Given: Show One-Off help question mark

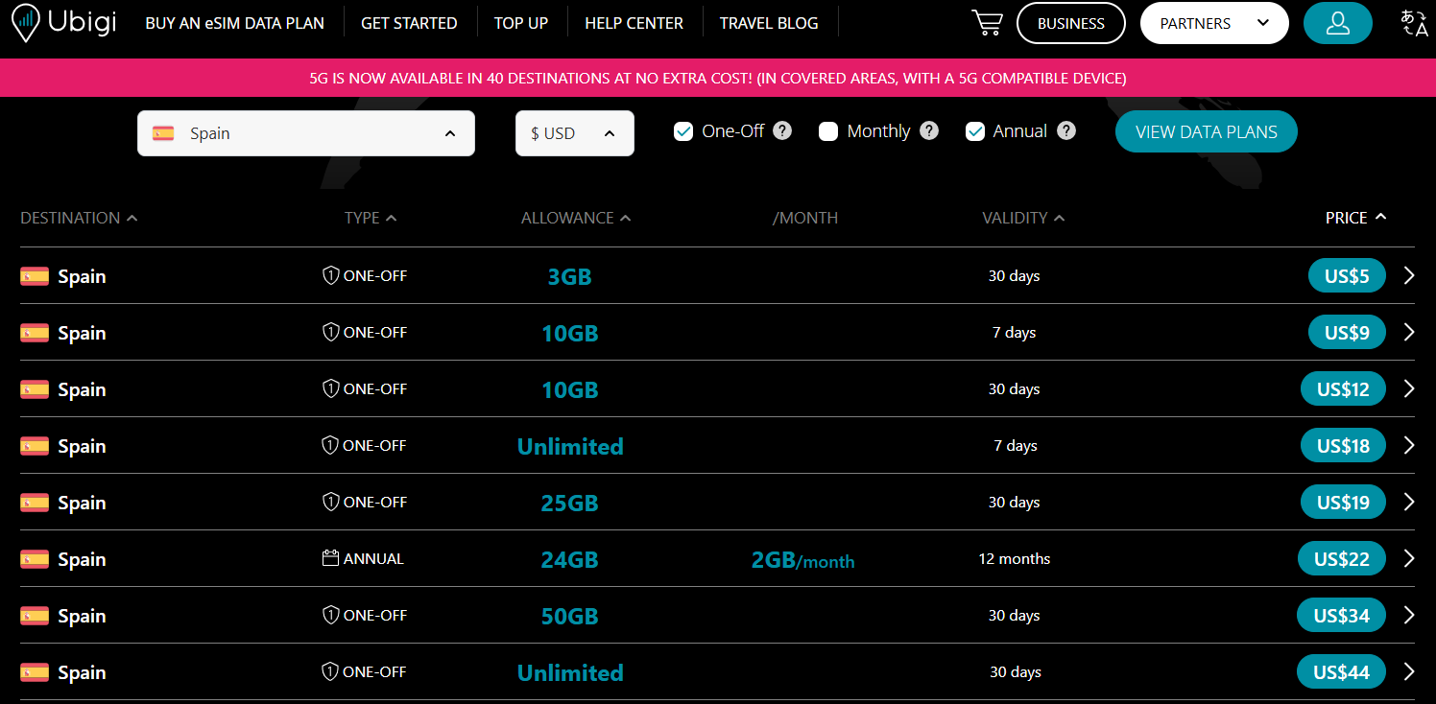Looking at the screenshot, I should [782, 131].
